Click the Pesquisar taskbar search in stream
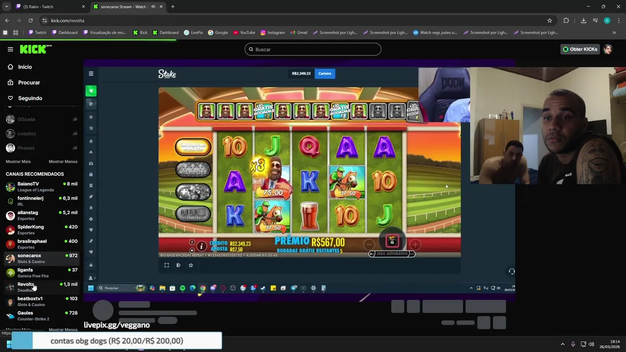Image resolution: width=626 pixels, height=352 pixels. (x=122, y=288)
